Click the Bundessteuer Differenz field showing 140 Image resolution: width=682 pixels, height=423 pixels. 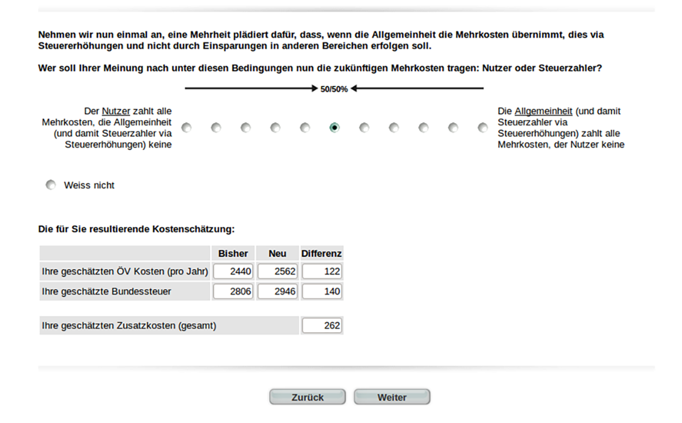[x=321, y=291]
